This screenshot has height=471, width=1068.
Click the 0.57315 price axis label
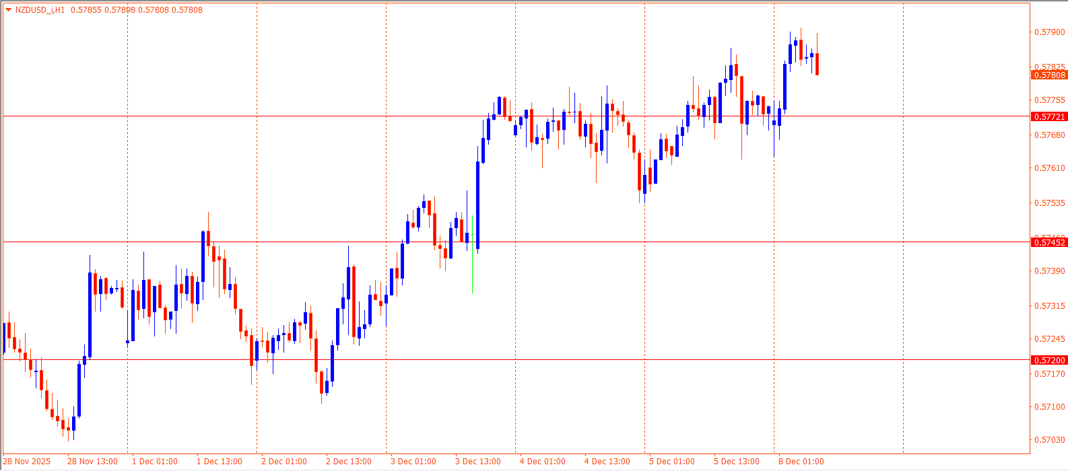click(x=1050, y=306)
